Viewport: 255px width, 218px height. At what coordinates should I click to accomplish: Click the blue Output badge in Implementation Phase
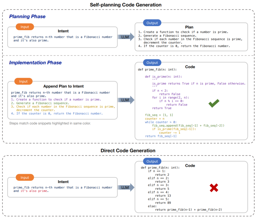152,63
